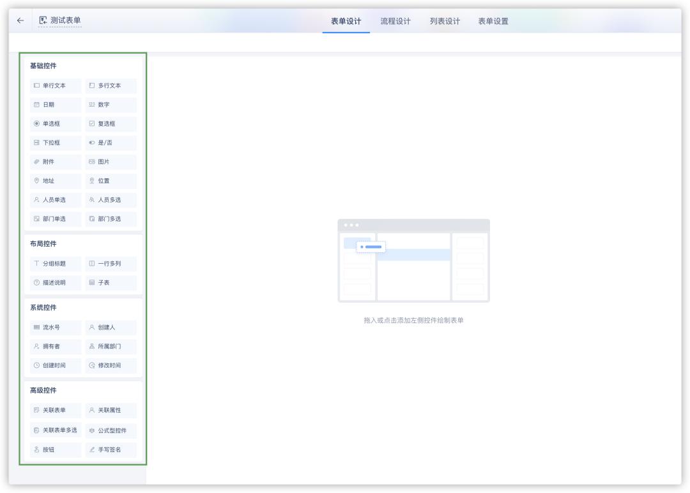Add the 下拉框 dropdown control
The height and width of the screenshot is (493, 690).
coord(56,142)
